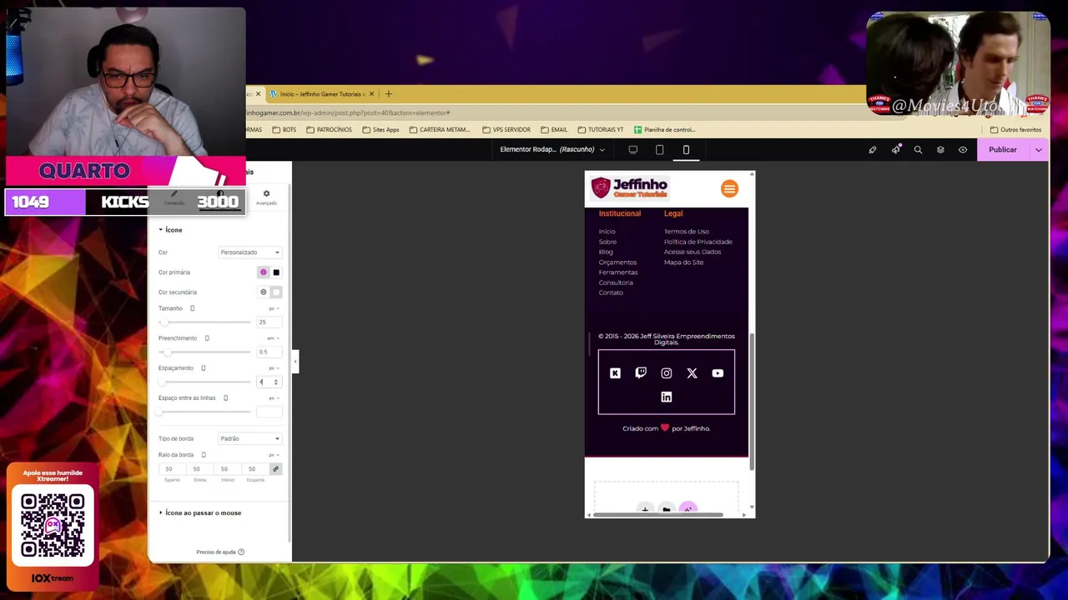Open the Sites Apps bookmark folder
The height and width of the screenshot is (600, 1068).
coord(380,130)
